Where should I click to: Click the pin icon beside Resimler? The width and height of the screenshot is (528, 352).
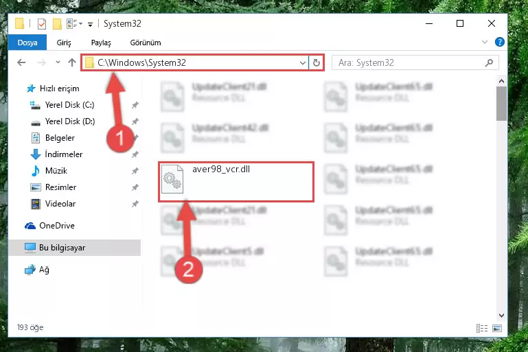point(135,187)
